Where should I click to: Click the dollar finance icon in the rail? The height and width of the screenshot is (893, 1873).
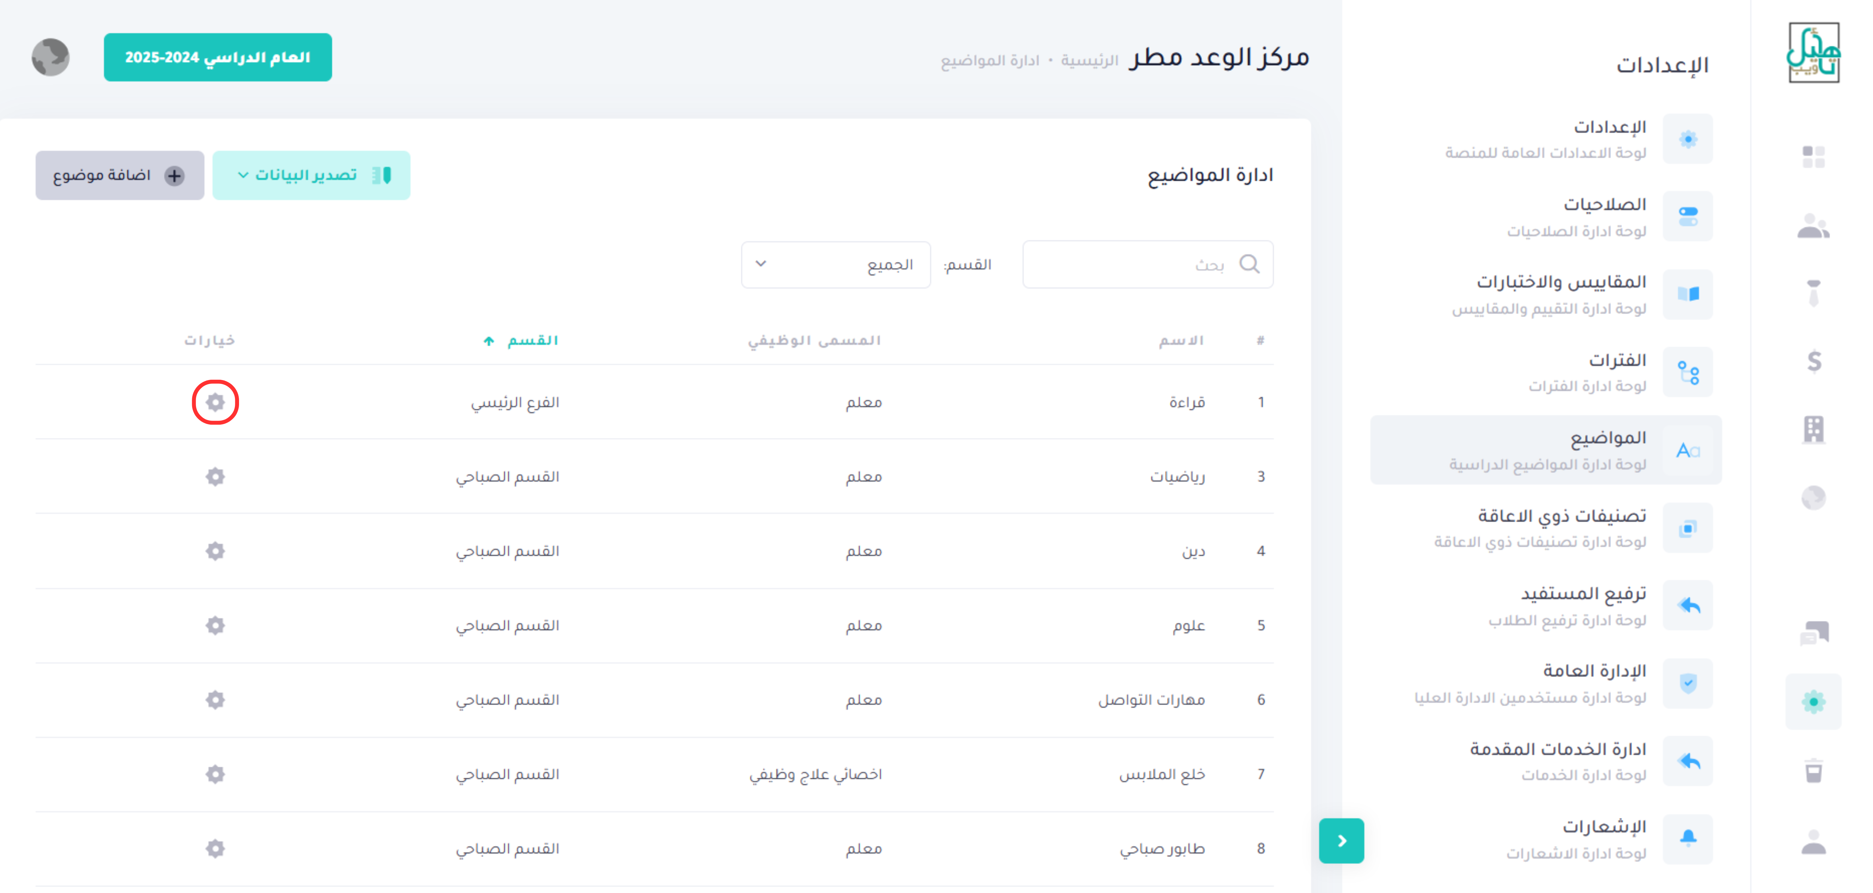click(x=1813, y=361)
